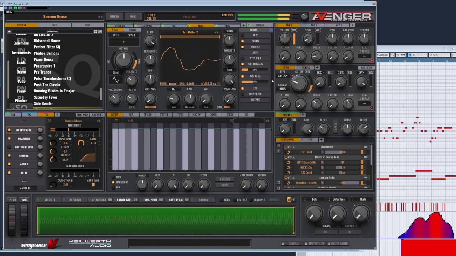The height and width of the screenshot is (256, 456).
Task: Disable the Compressor effect LED
Action: [9, 130]
